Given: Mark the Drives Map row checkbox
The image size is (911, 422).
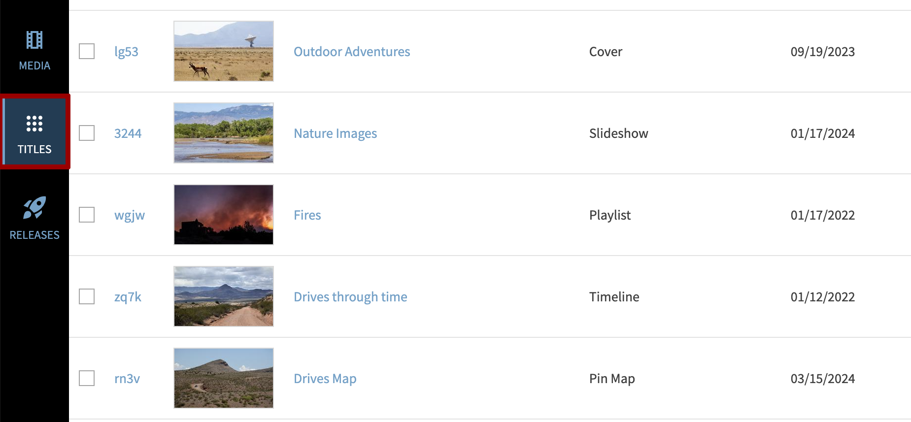Looking at the screenshot, I should [x=87, y=378].
